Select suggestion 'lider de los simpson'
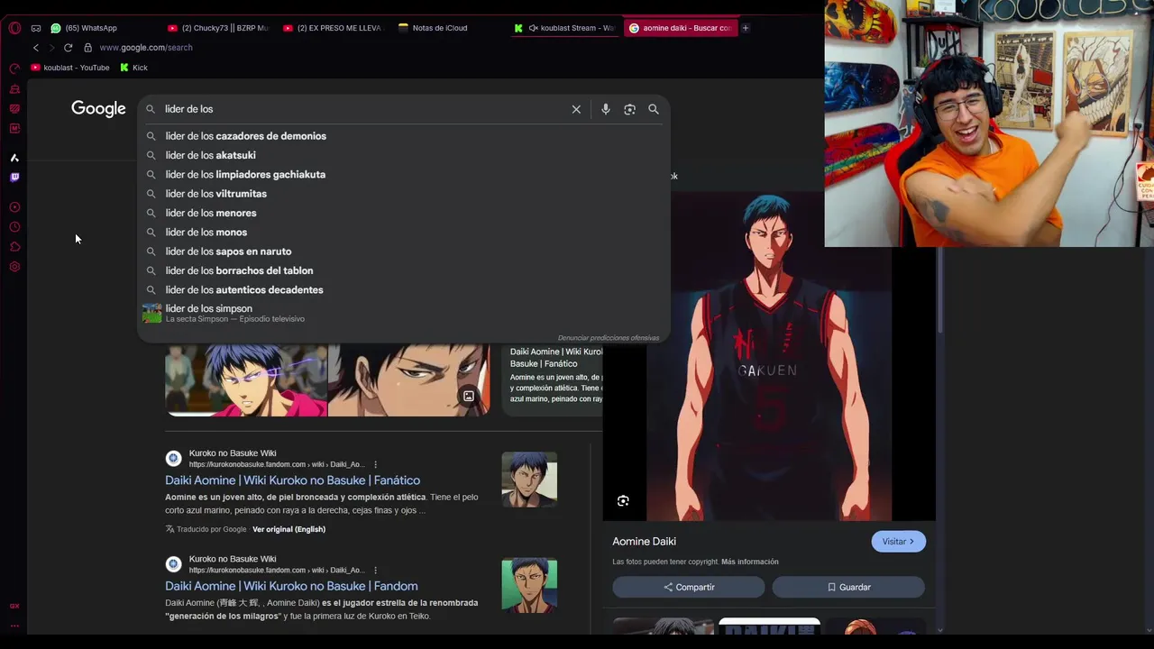 click(x=403, y=313)
